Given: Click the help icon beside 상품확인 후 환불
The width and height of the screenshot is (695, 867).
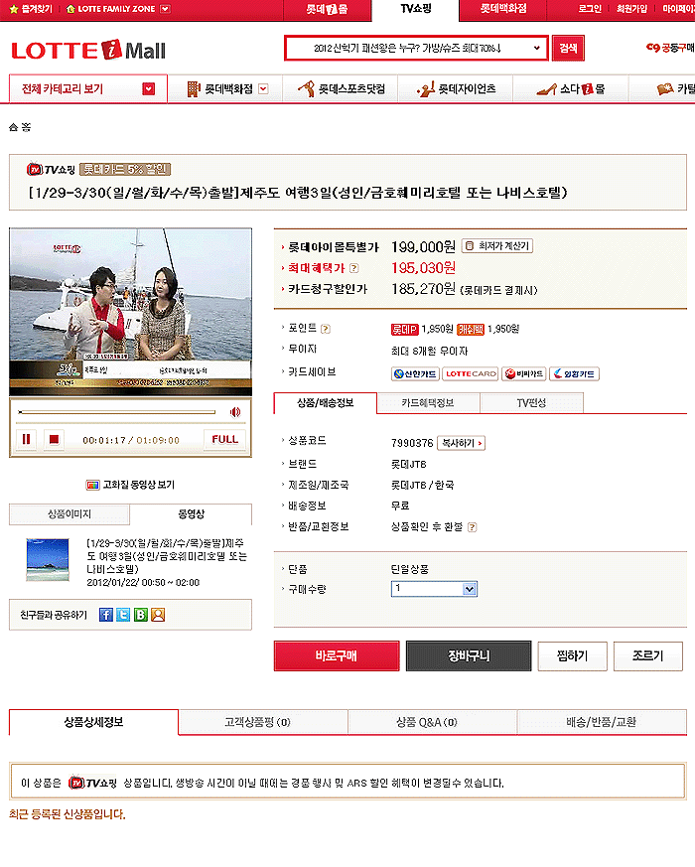Looking at the screenshot, I should 472,527.
